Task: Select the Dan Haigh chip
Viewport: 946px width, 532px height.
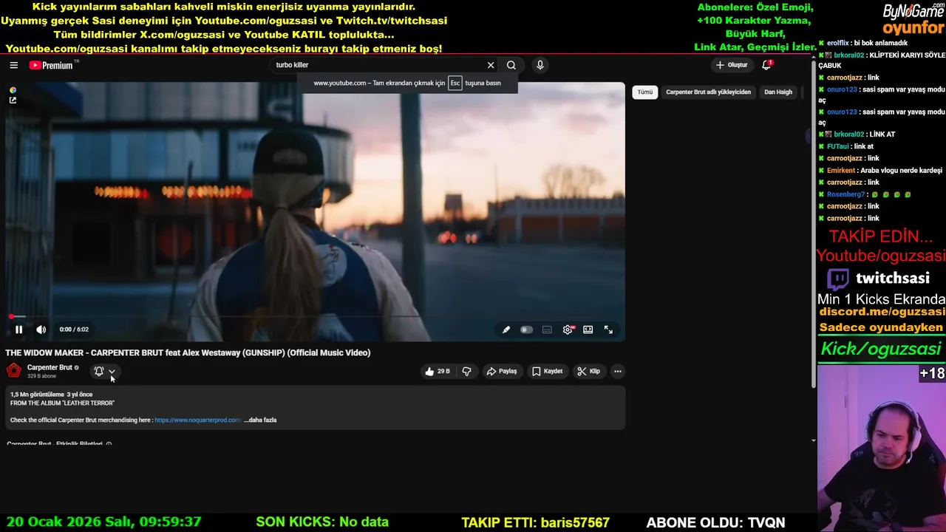Action: pyautogui.click(x=778, y=92)
